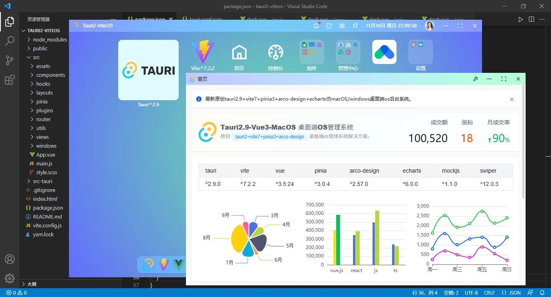Viewport: 551px width, 297px height.
Task: Click the 空格: 2 indentation setting
Action: [451, 293]
